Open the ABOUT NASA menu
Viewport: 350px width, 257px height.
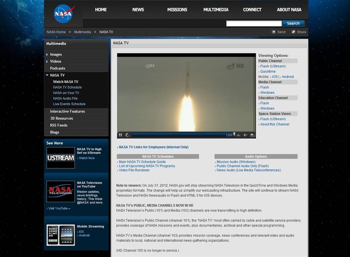click(289, 10)
